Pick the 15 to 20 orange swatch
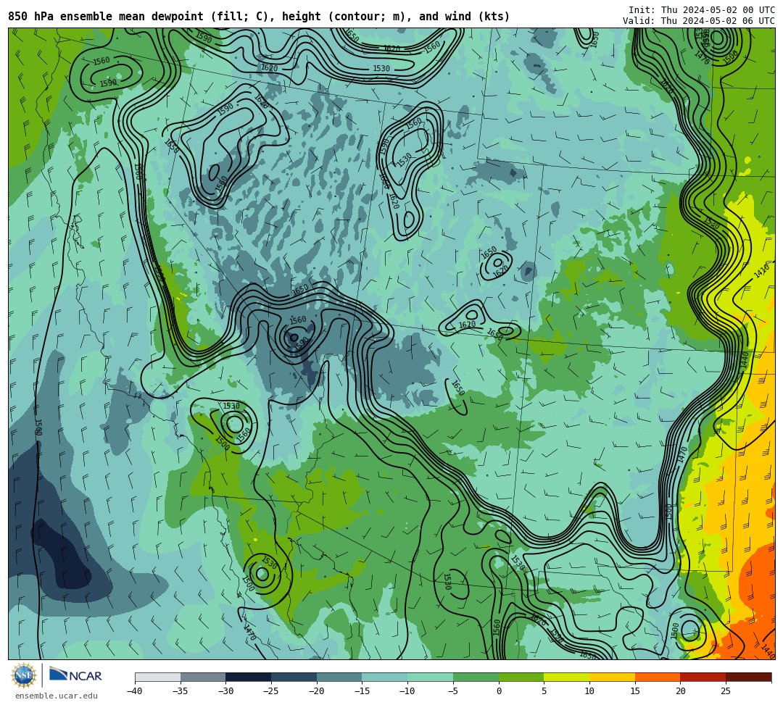This screenshot has height=705, width=783. 658,677
